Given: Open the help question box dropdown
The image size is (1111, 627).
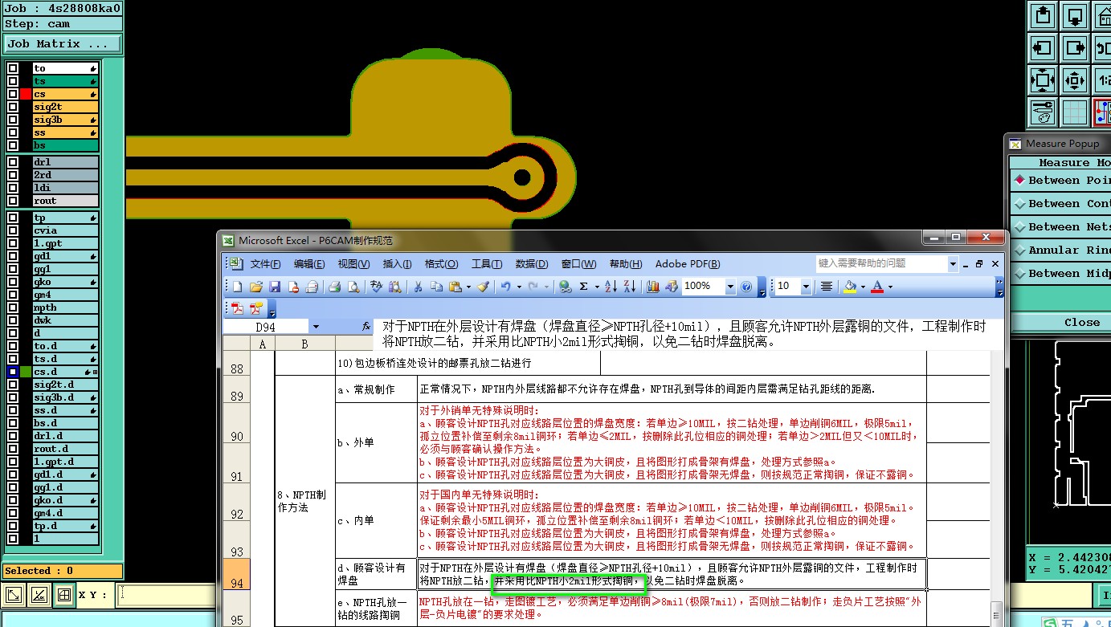Looking at the screenshot, I should (x=954, y=263).
